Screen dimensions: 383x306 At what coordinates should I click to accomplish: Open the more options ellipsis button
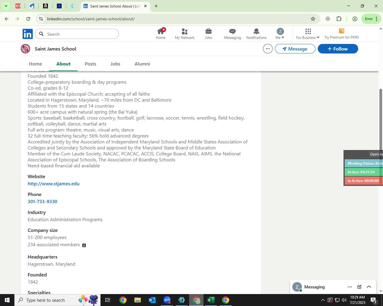268,49
